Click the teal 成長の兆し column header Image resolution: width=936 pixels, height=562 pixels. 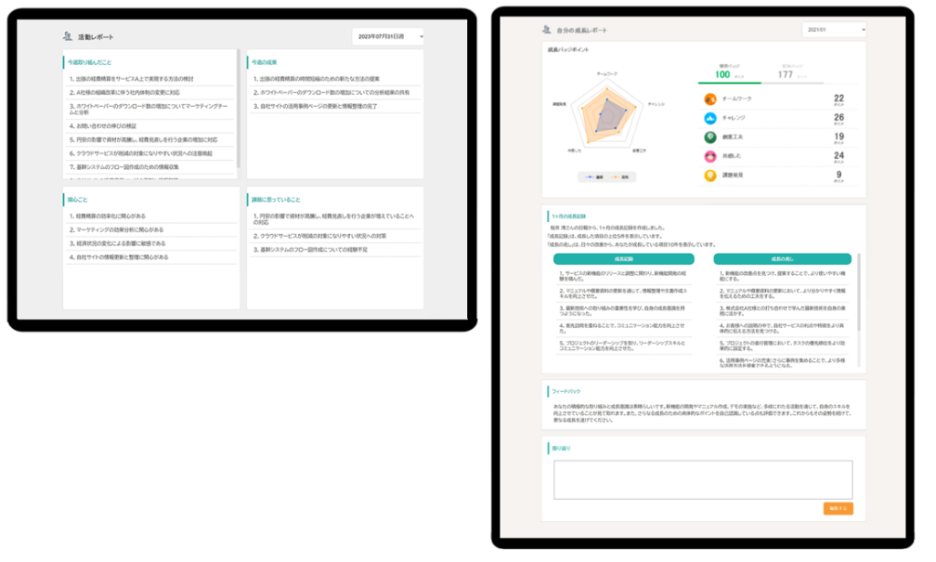(x=782, y=259)
